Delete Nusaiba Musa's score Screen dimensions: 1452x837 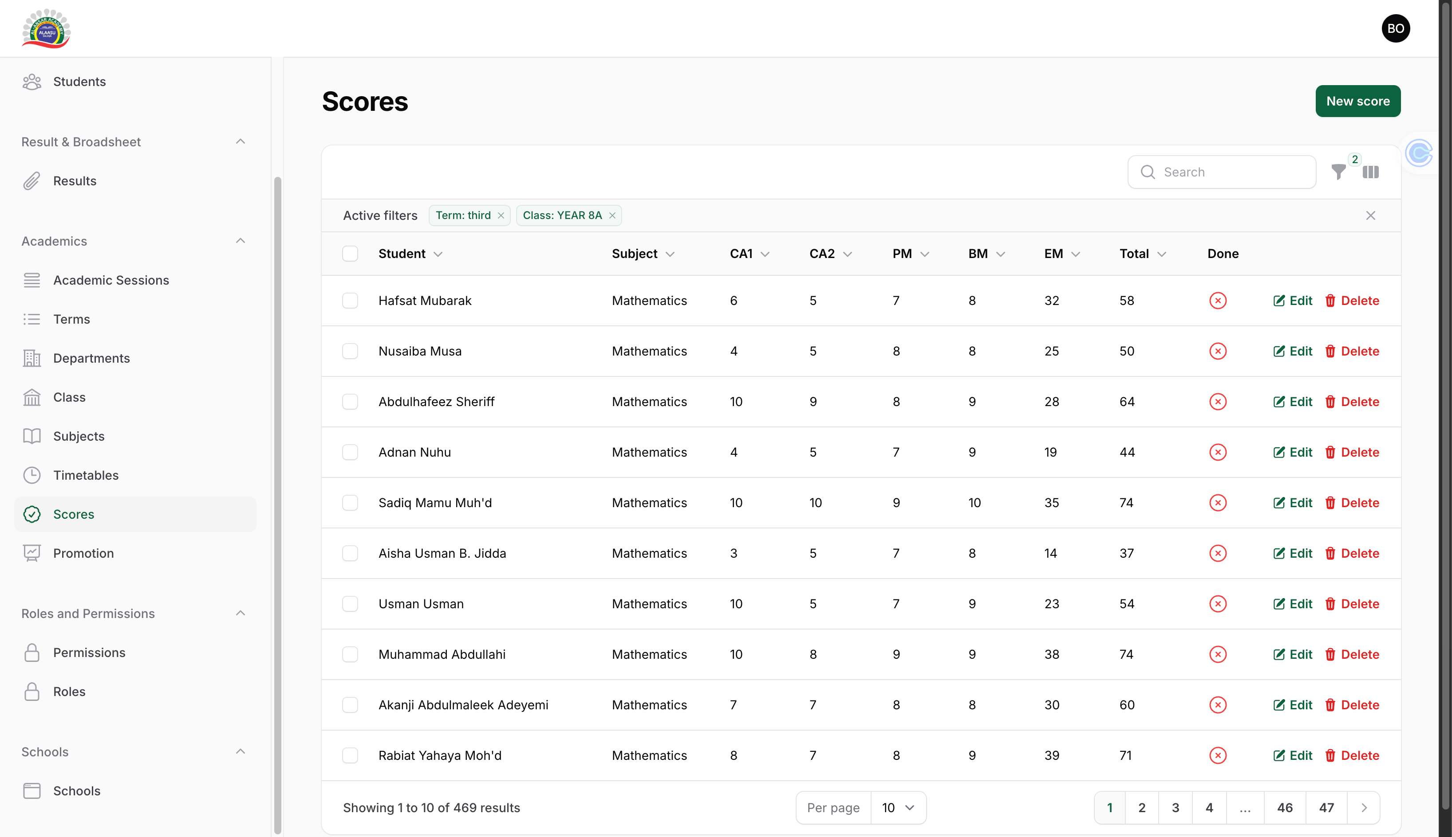[x=1352, y=351]
